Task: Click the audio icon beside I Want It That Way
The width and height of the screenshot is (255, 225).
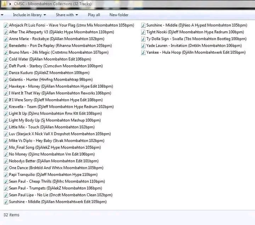Action: coord(6,93)
